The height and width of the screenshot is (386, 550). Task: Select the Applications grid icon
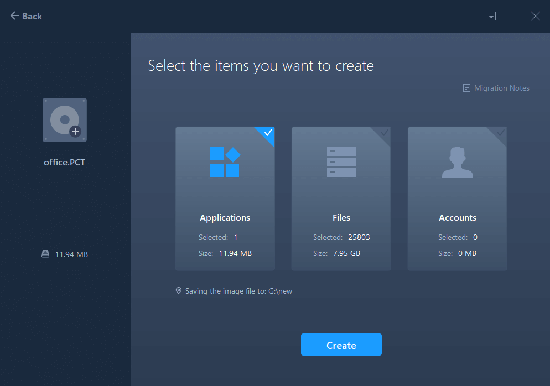tap(225, 161)
